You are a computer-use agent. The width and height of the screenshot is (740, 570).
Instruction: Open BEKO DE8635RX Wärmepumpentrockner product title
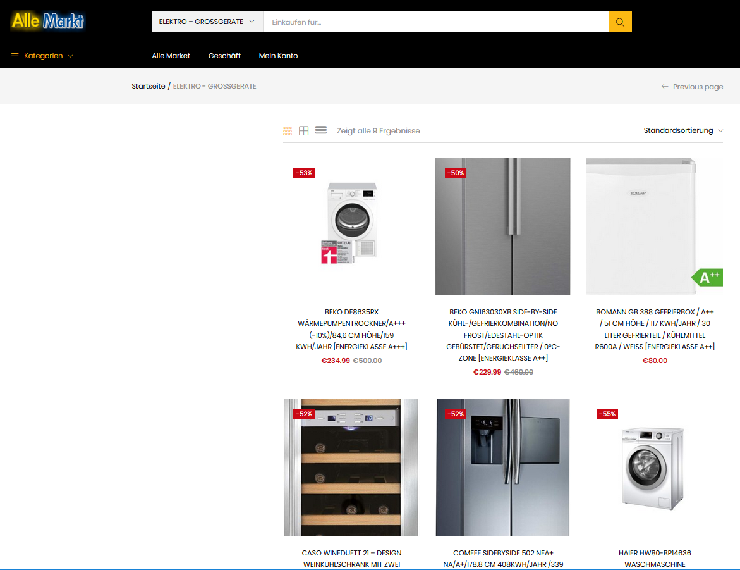351,330
